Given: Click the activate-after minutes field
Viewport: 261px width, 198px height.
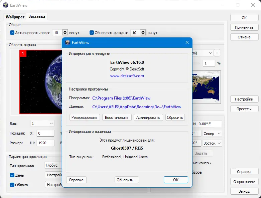Looking at the screenshot, I should [x=57, y=33].
